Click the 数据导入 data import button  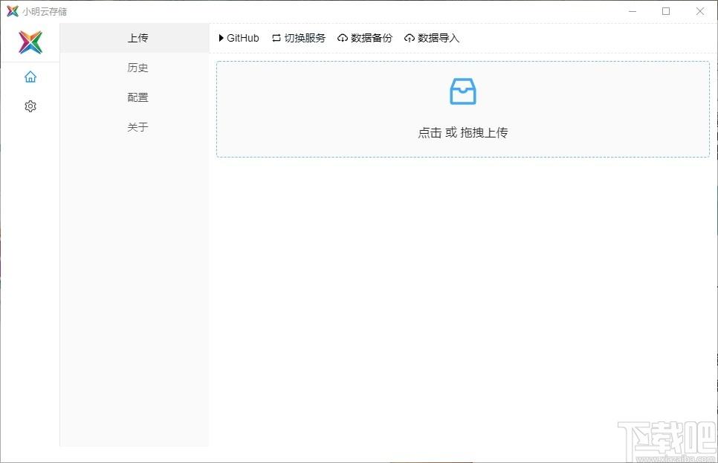click(x=432, y=38)
